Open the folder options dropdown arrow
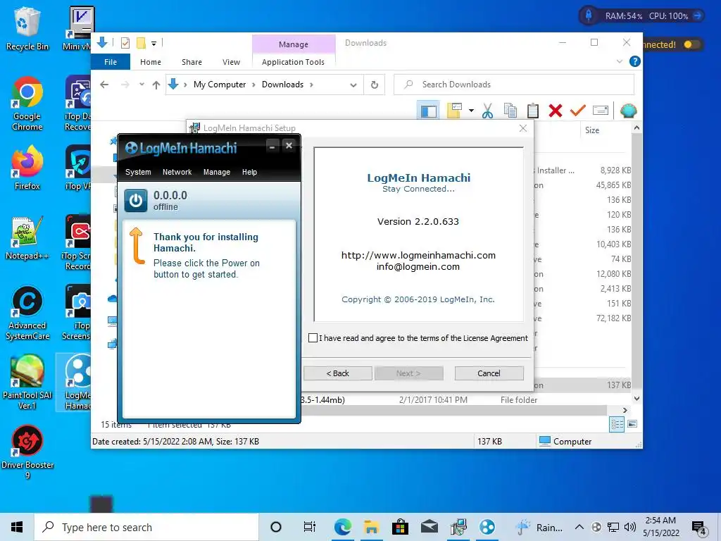 [x=471, y=111]
